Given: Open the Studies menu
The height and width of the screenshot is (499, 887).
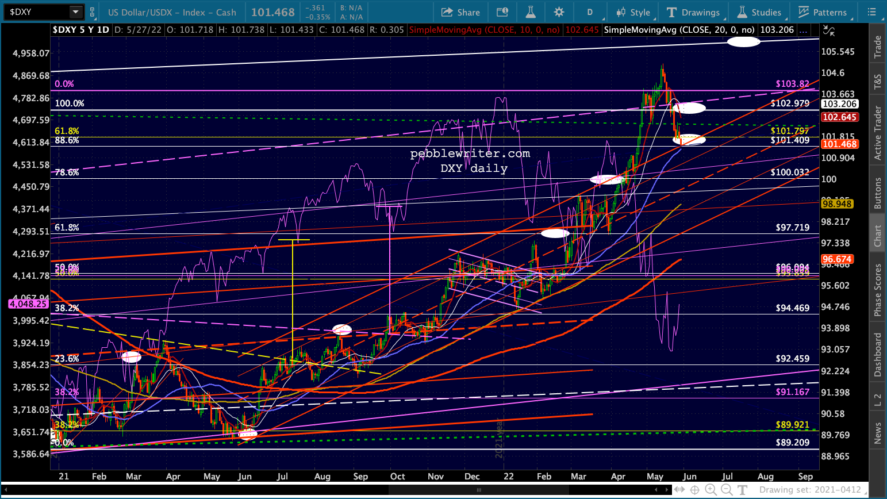Looking at the screenshot, I should coord(759,12).
